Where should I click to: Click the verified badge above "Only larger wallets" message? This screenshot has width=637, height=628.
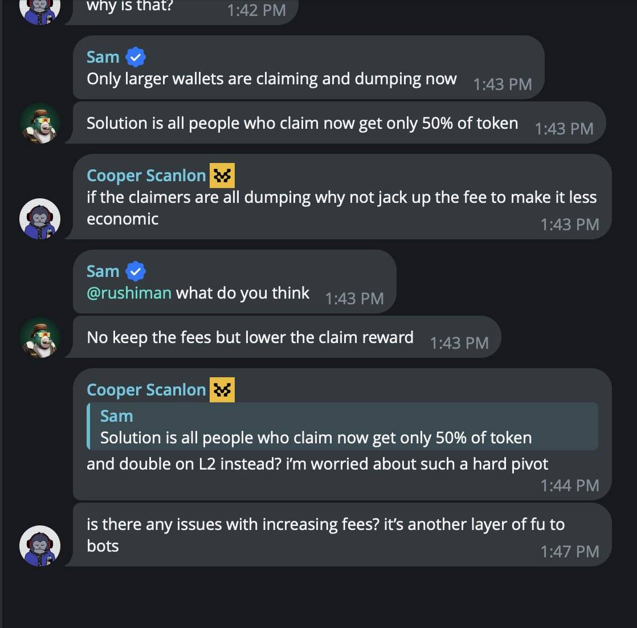click(x=136, y=57)
